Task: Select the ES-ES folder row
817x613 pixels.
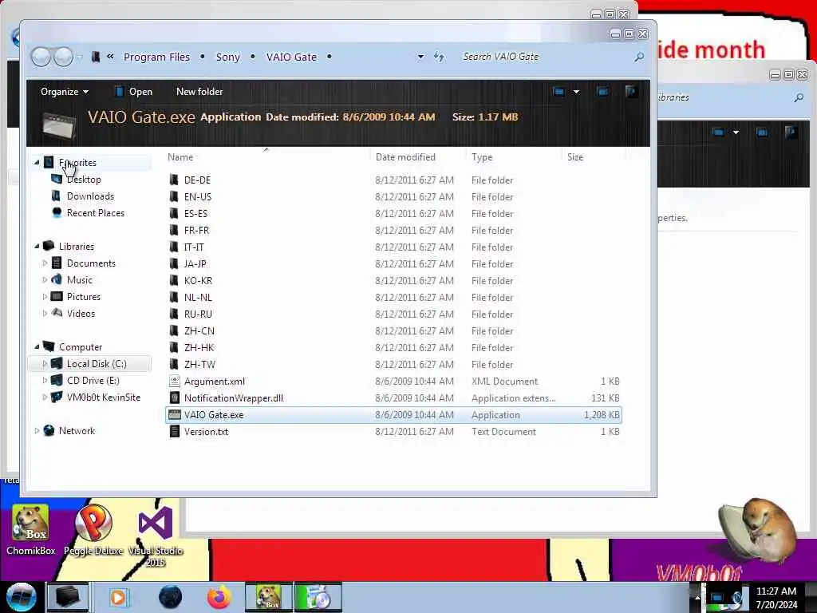Action: (393, 214)
